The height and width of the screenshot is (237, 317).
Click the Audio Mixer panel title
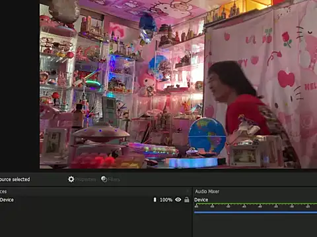(207, 192)
